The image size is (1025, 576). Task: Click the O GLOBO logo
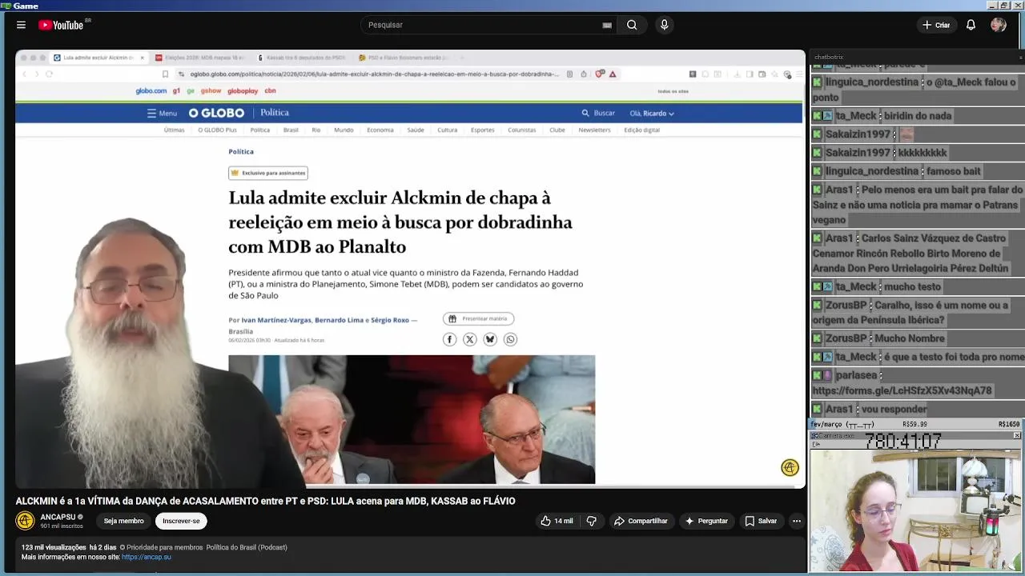coord(216,113)
